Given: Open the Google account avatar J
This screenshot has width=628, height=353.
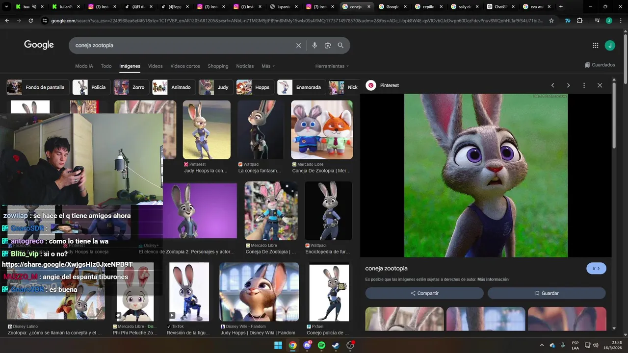Looking at the screenshot, I should [x=610, y=46].
